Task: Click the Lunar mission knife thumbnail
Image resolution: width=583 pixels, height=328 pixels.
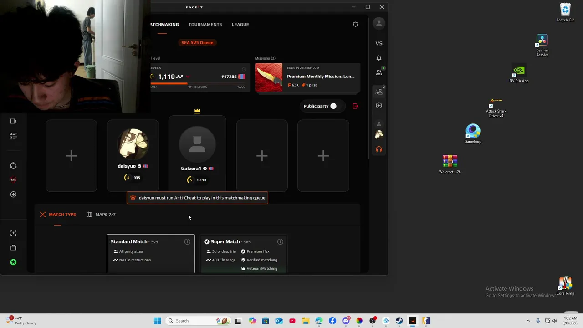Action: point(269,77)
